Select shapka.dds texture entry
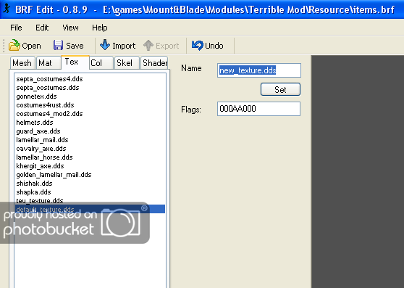404x288 pixels. click(x=90, y=192)
